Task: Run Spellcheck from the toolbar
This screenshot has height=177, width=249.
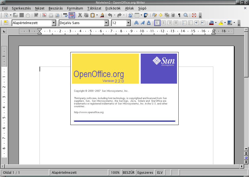Action: (65, 15)
